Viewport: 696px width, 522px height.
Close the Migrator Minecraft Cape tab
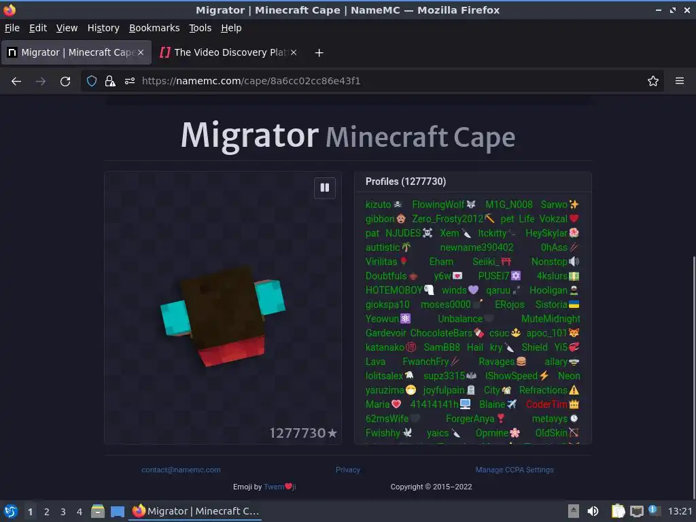click(140, 52)
